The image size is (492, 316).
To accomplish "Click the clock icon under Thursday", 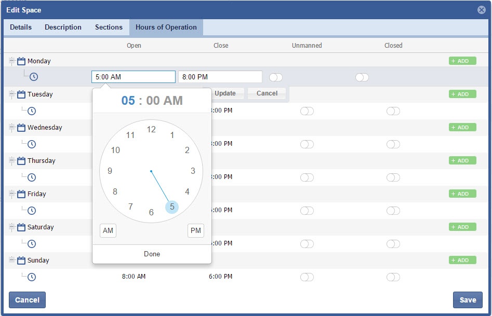I will pyautogui.click(x=32, y=177).
